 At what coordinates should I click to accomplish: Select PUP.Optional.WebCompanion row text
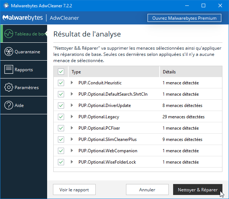(108, 151)
